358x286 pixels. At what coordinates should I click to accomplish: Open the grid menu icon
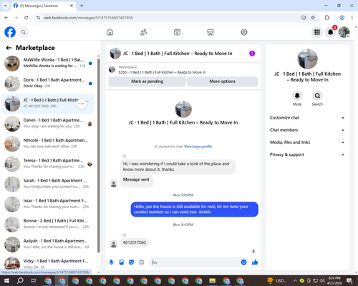[x=317, y=32]
